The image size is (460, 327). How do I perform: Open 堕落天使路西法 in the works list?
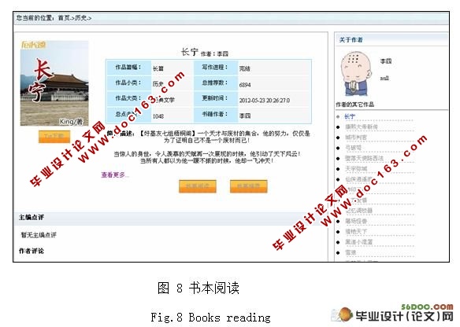(364, 158)
